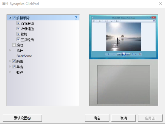
Task: Click the center slideshow button in the preview
Action: pos(124,54)
